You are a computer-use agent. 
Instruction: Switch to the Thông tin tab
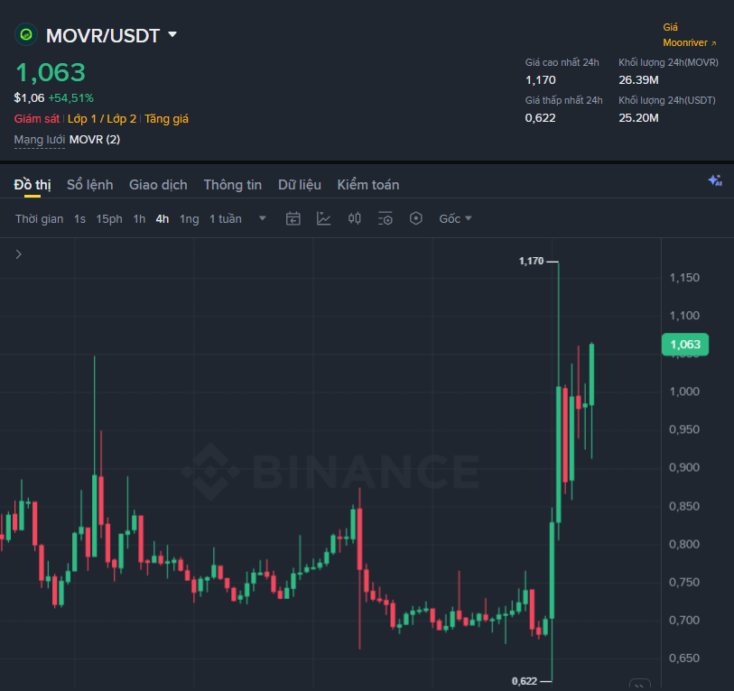click(233, 185)
